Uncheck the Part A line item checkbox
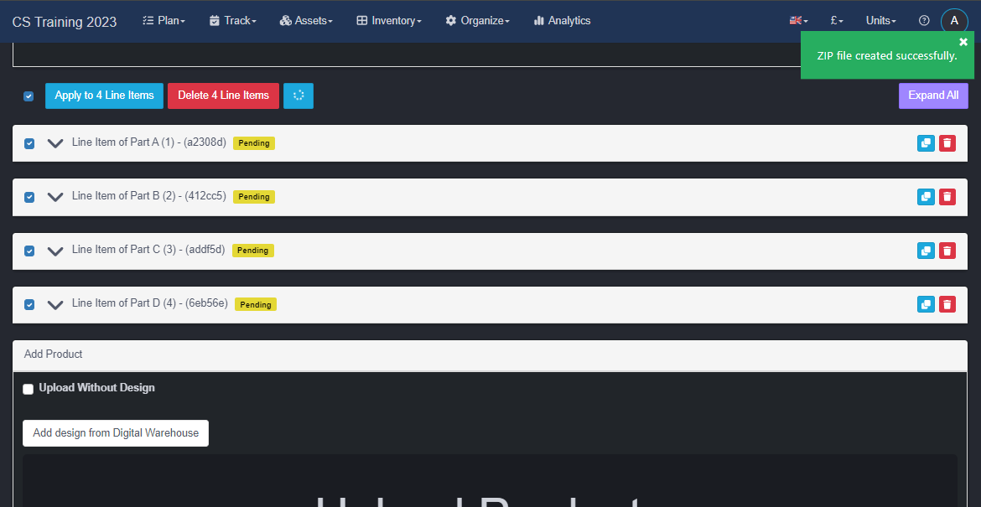Screen dimensions: 981x507 tap(29, 143)
